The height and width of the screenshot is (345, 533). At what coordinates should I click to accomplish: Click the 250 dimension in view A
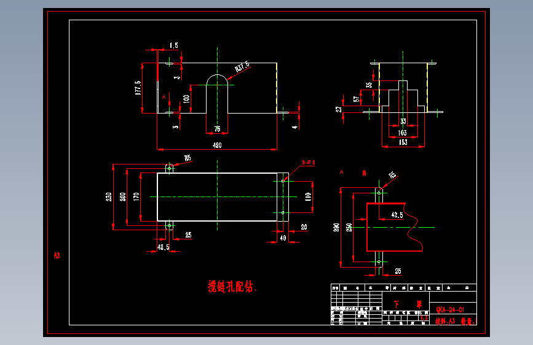[349, 228]
